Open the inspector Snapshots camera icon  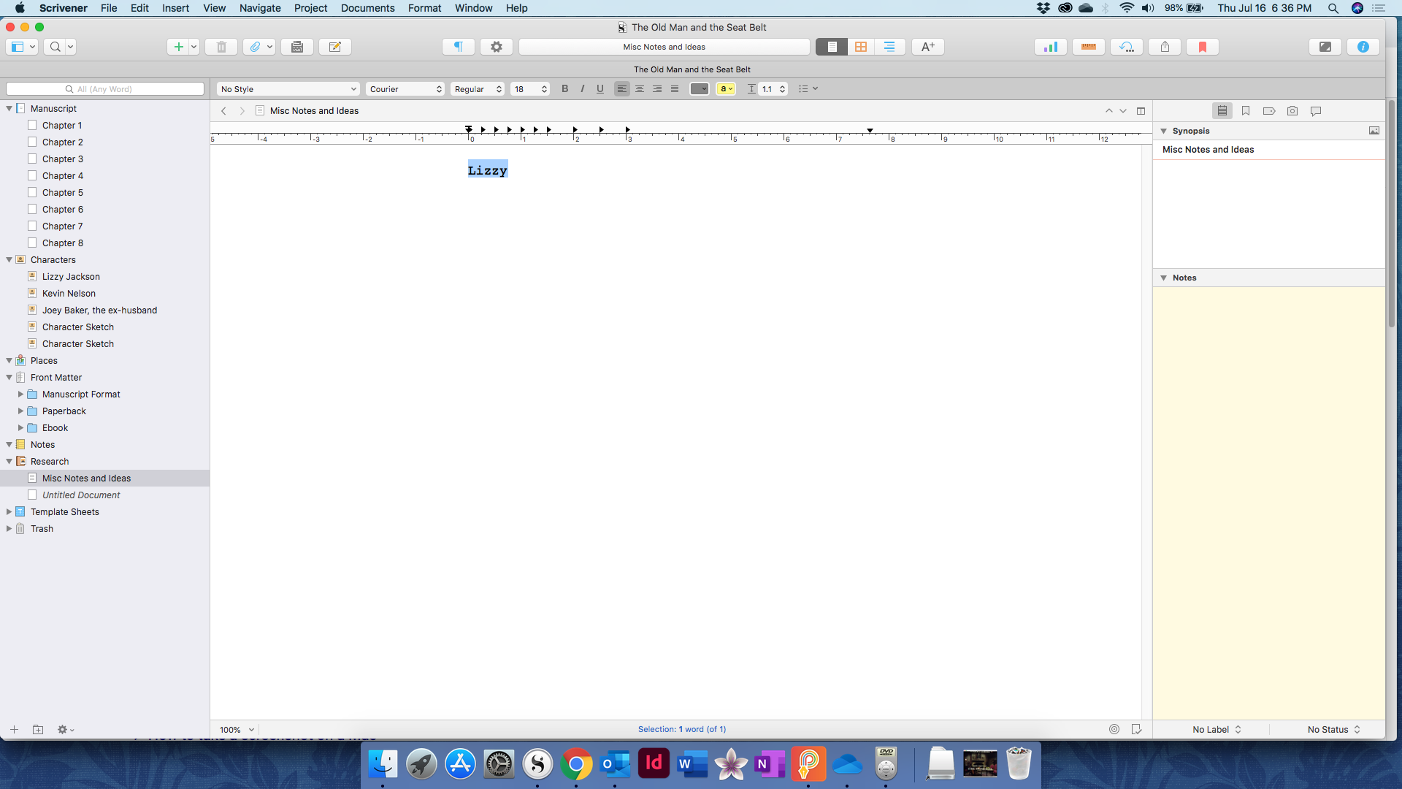pyautogui.click(x=1292, y=111)
